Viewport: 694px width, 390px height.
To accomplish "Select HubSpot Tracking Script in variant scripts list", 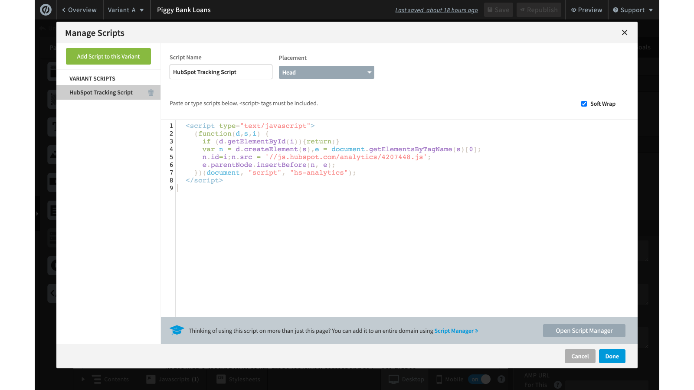I will [x=101, y=93].
